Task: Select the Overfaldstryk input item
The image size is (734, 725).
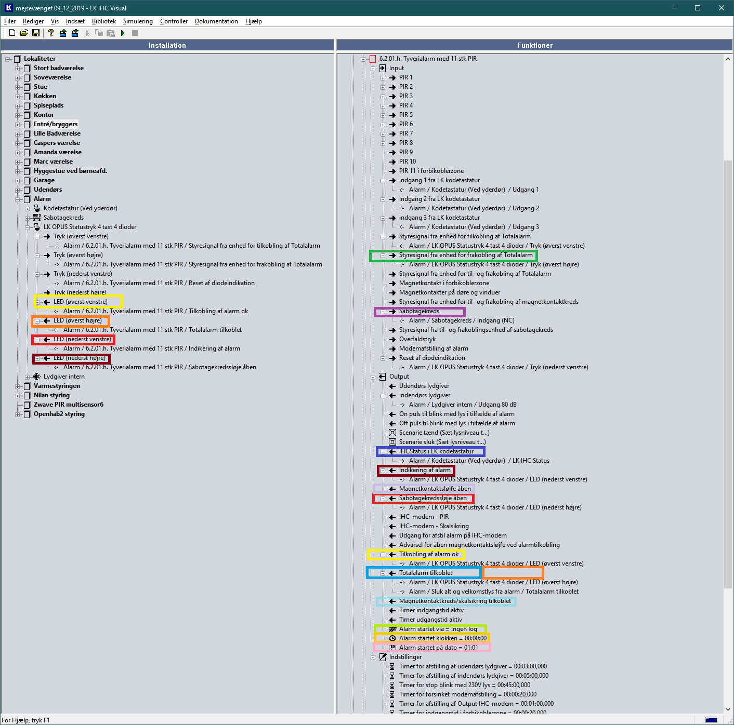Action: point(417,339)
